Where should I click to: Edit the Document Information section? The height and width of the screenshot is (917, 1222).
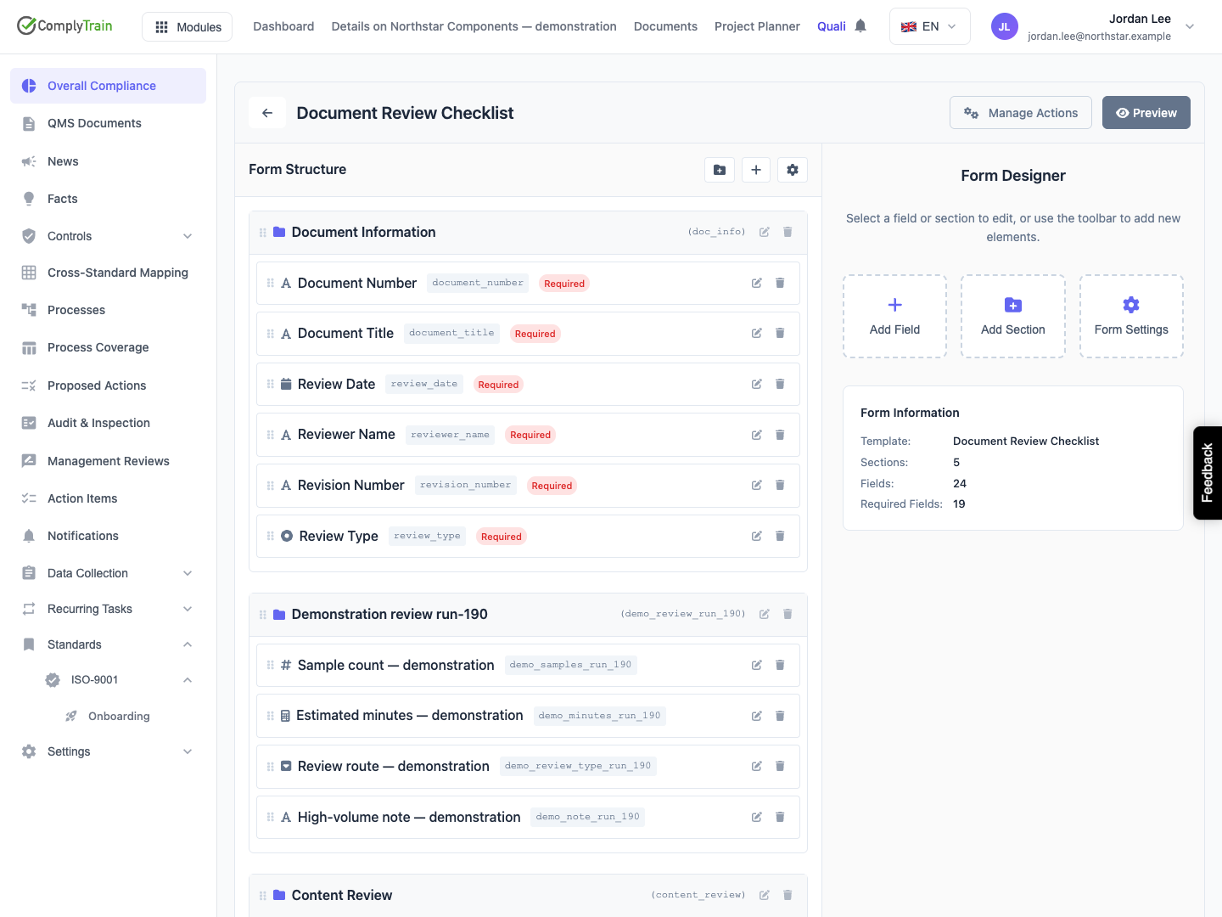(x=765, y=232)
